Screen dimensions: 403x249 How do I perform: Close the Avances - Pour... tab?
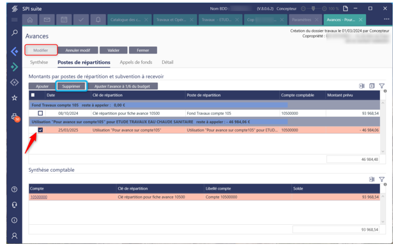coord(361,20)
